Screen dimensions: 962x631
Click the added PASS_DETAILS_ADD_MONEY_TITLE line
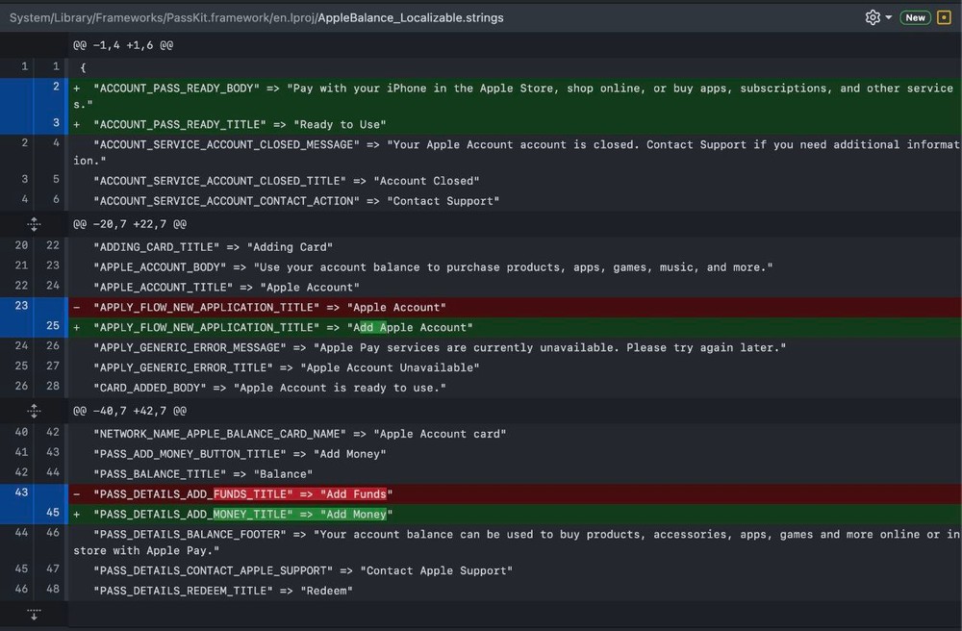(x=515, y=515)
